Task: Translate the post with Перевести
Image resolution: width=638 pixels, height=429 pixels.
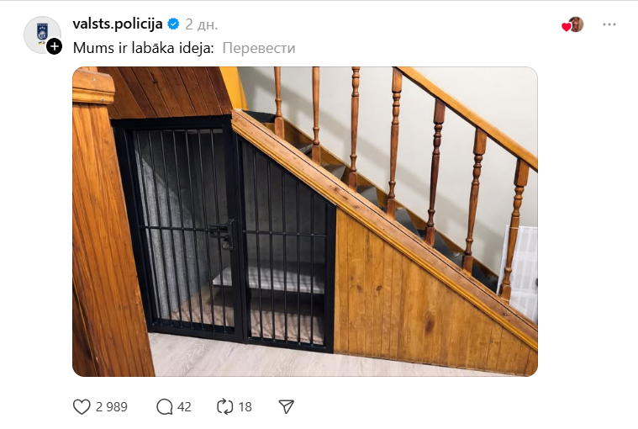Action: click(x=259, y=48)
